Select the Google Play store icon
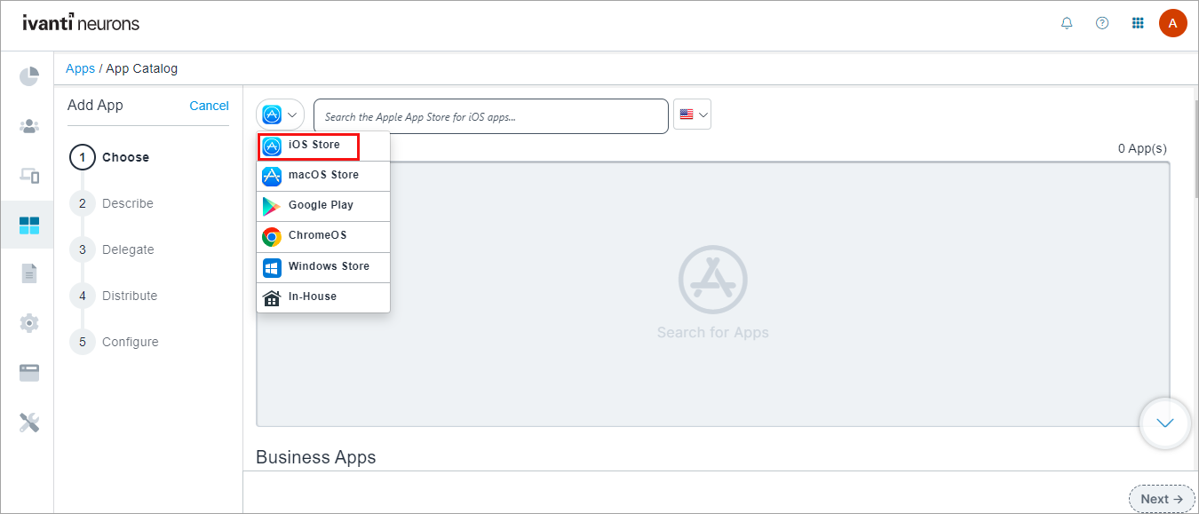This screenshot has width=1199, height=514. pyautogui.click(x=272, y=206)
